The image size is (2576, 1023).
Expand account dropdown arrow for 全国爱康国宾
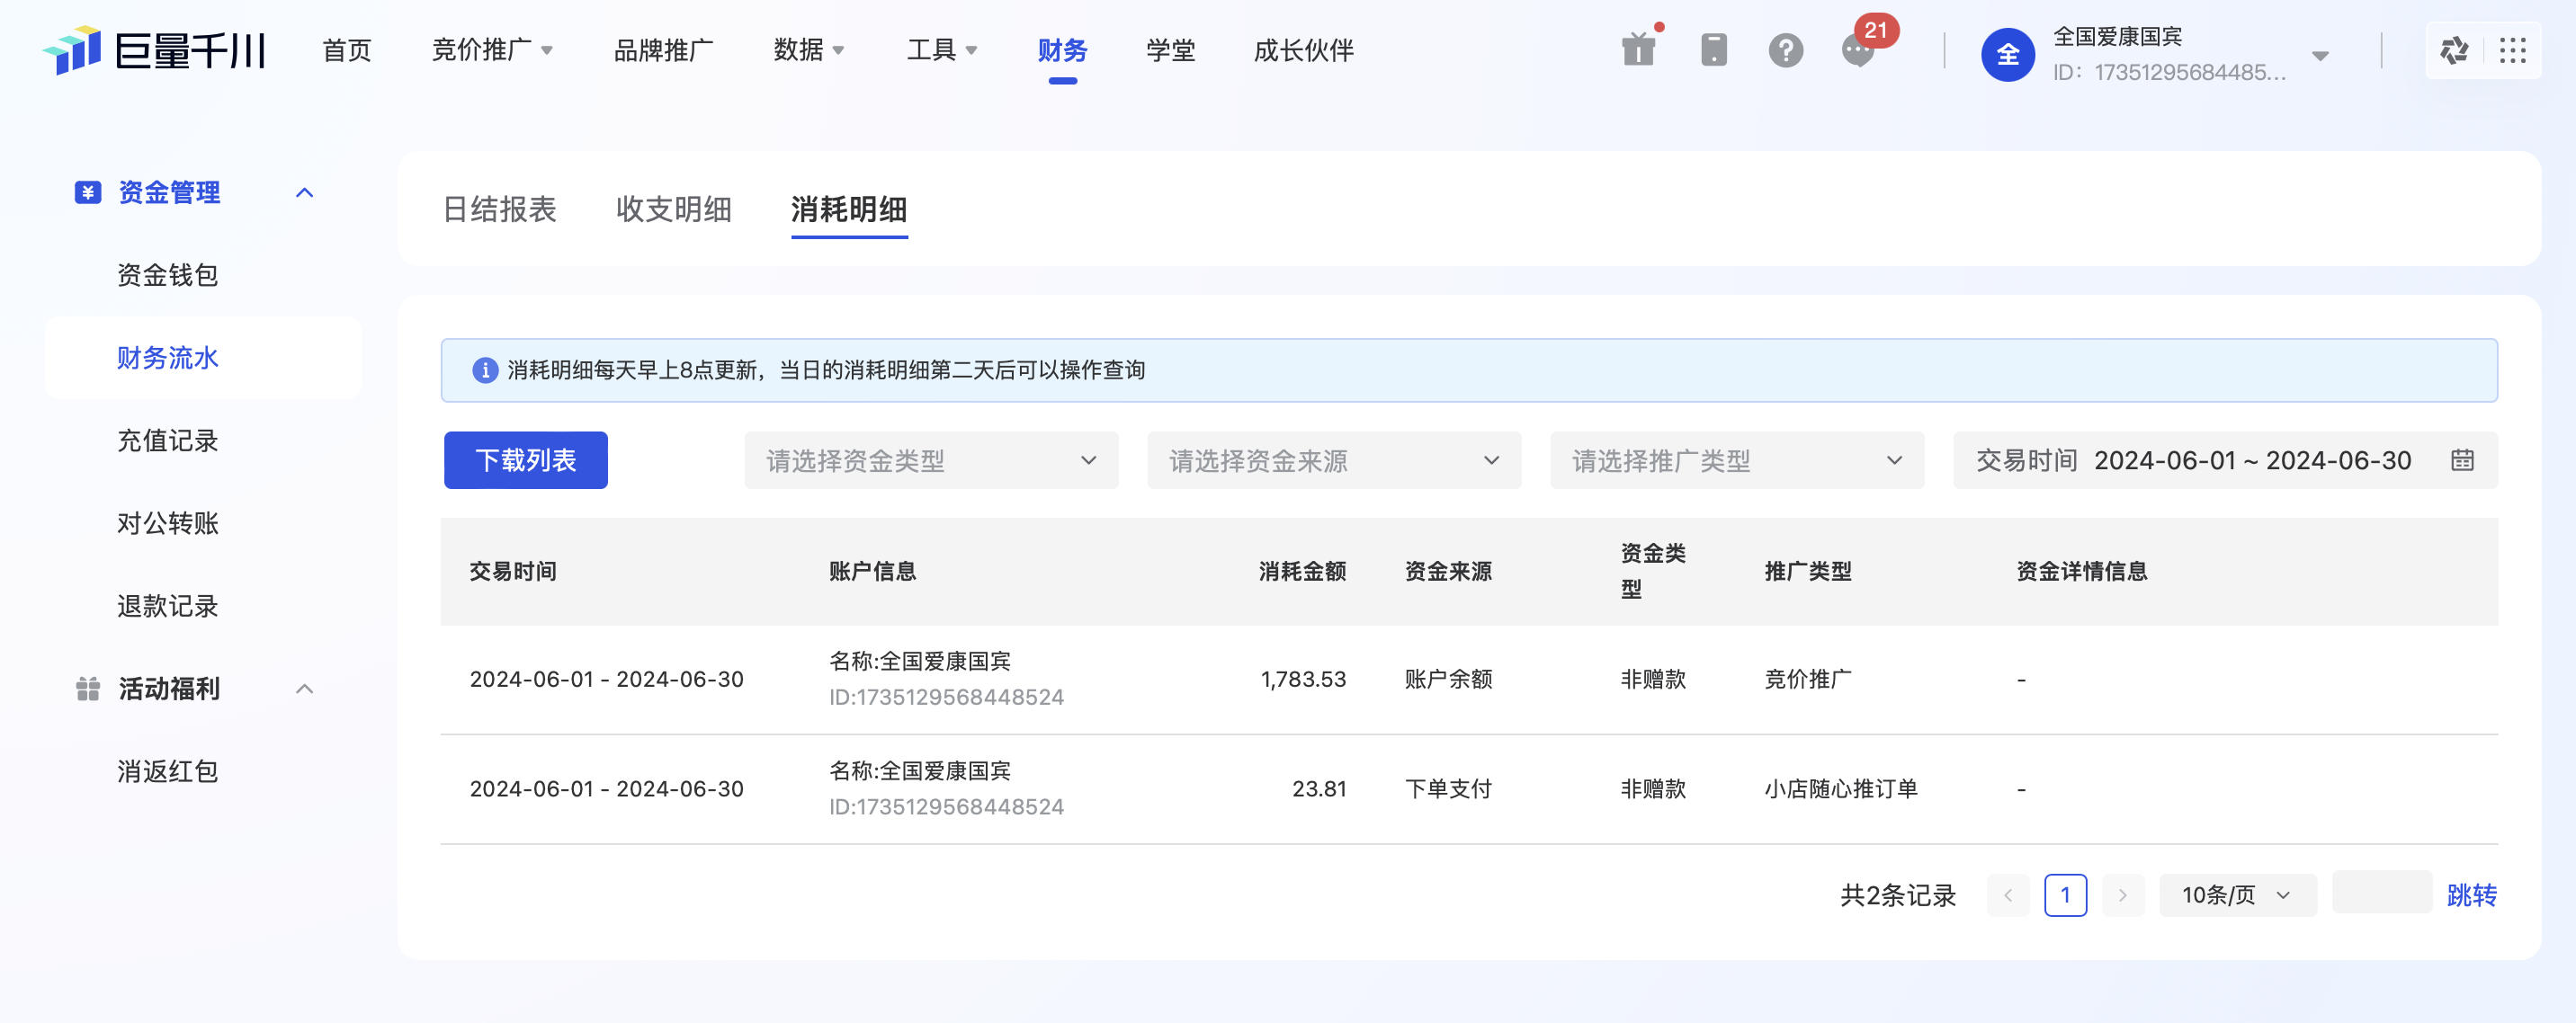pyautogui.click(x=2320, y=55)
